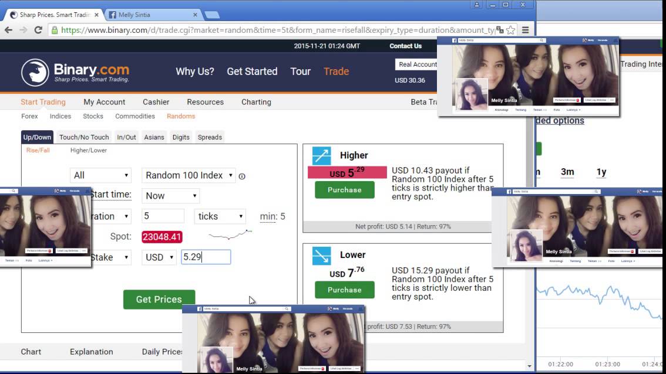Open the My Account menu
Image resolution: width=666 pixels, height=374 pixels.
pyautogui.click(x=104, y=102)
